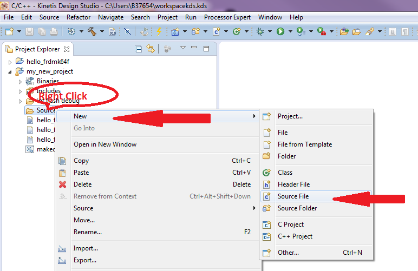Open dropdown next to green Run icon
The width and height of the screenshot is (418, 271).
290,32
